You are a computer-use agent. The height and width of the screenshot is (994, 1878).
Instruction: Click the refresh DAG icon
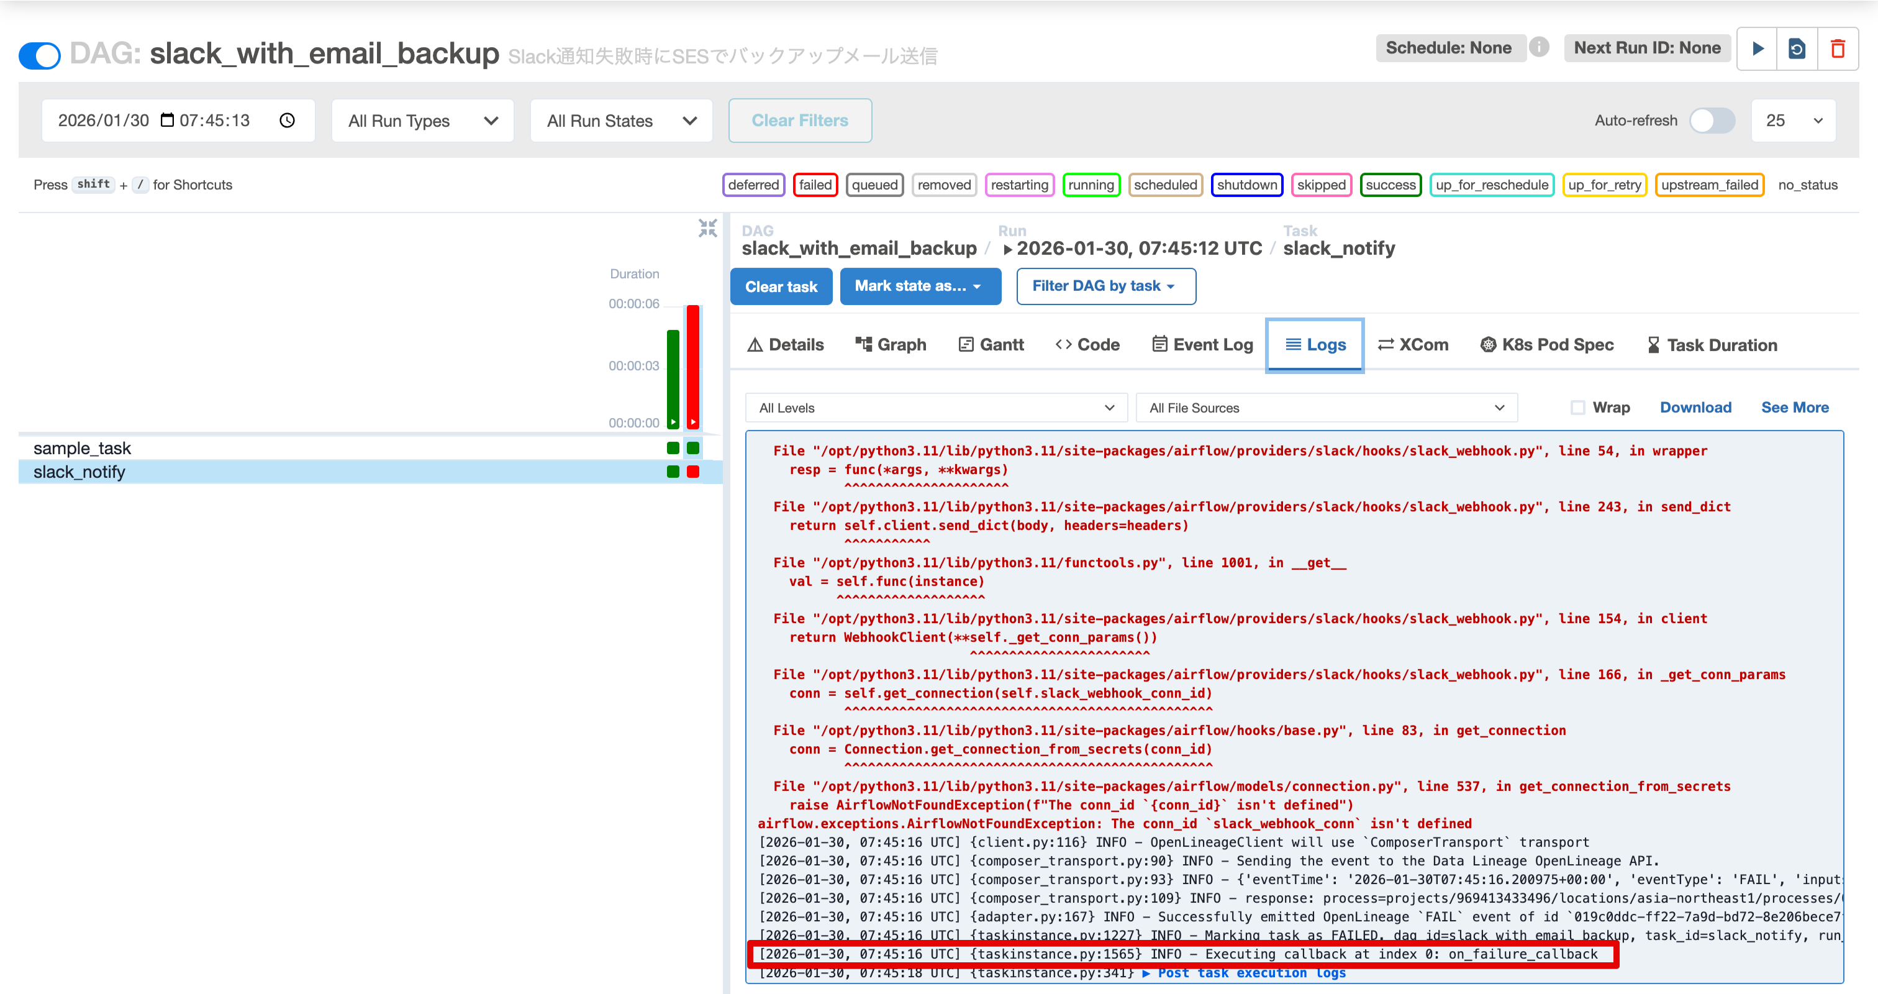(x=1798, y=48)
